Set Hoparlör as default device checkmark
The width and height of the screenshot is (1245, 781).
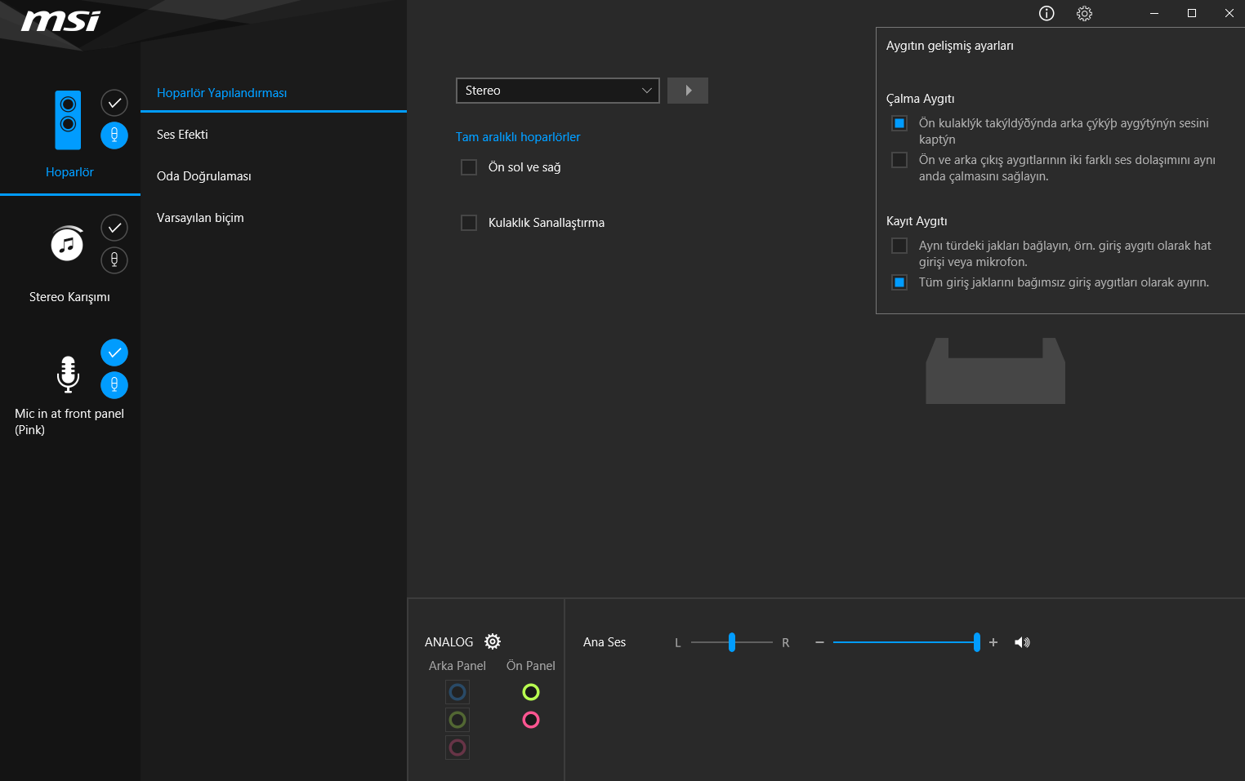coord(114,103)
